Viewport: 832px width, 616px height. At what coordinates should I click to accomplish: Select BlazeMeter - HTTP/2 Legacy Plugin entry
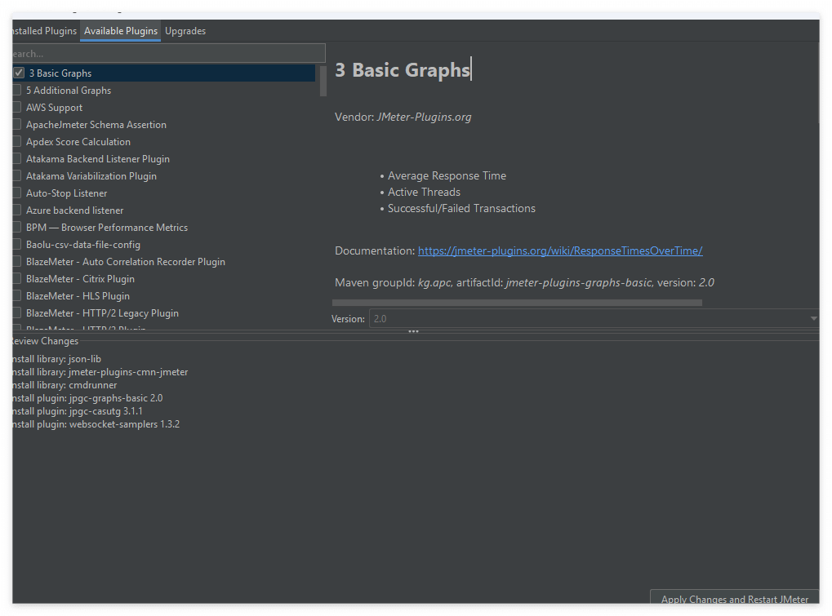(x=102, y=313)
